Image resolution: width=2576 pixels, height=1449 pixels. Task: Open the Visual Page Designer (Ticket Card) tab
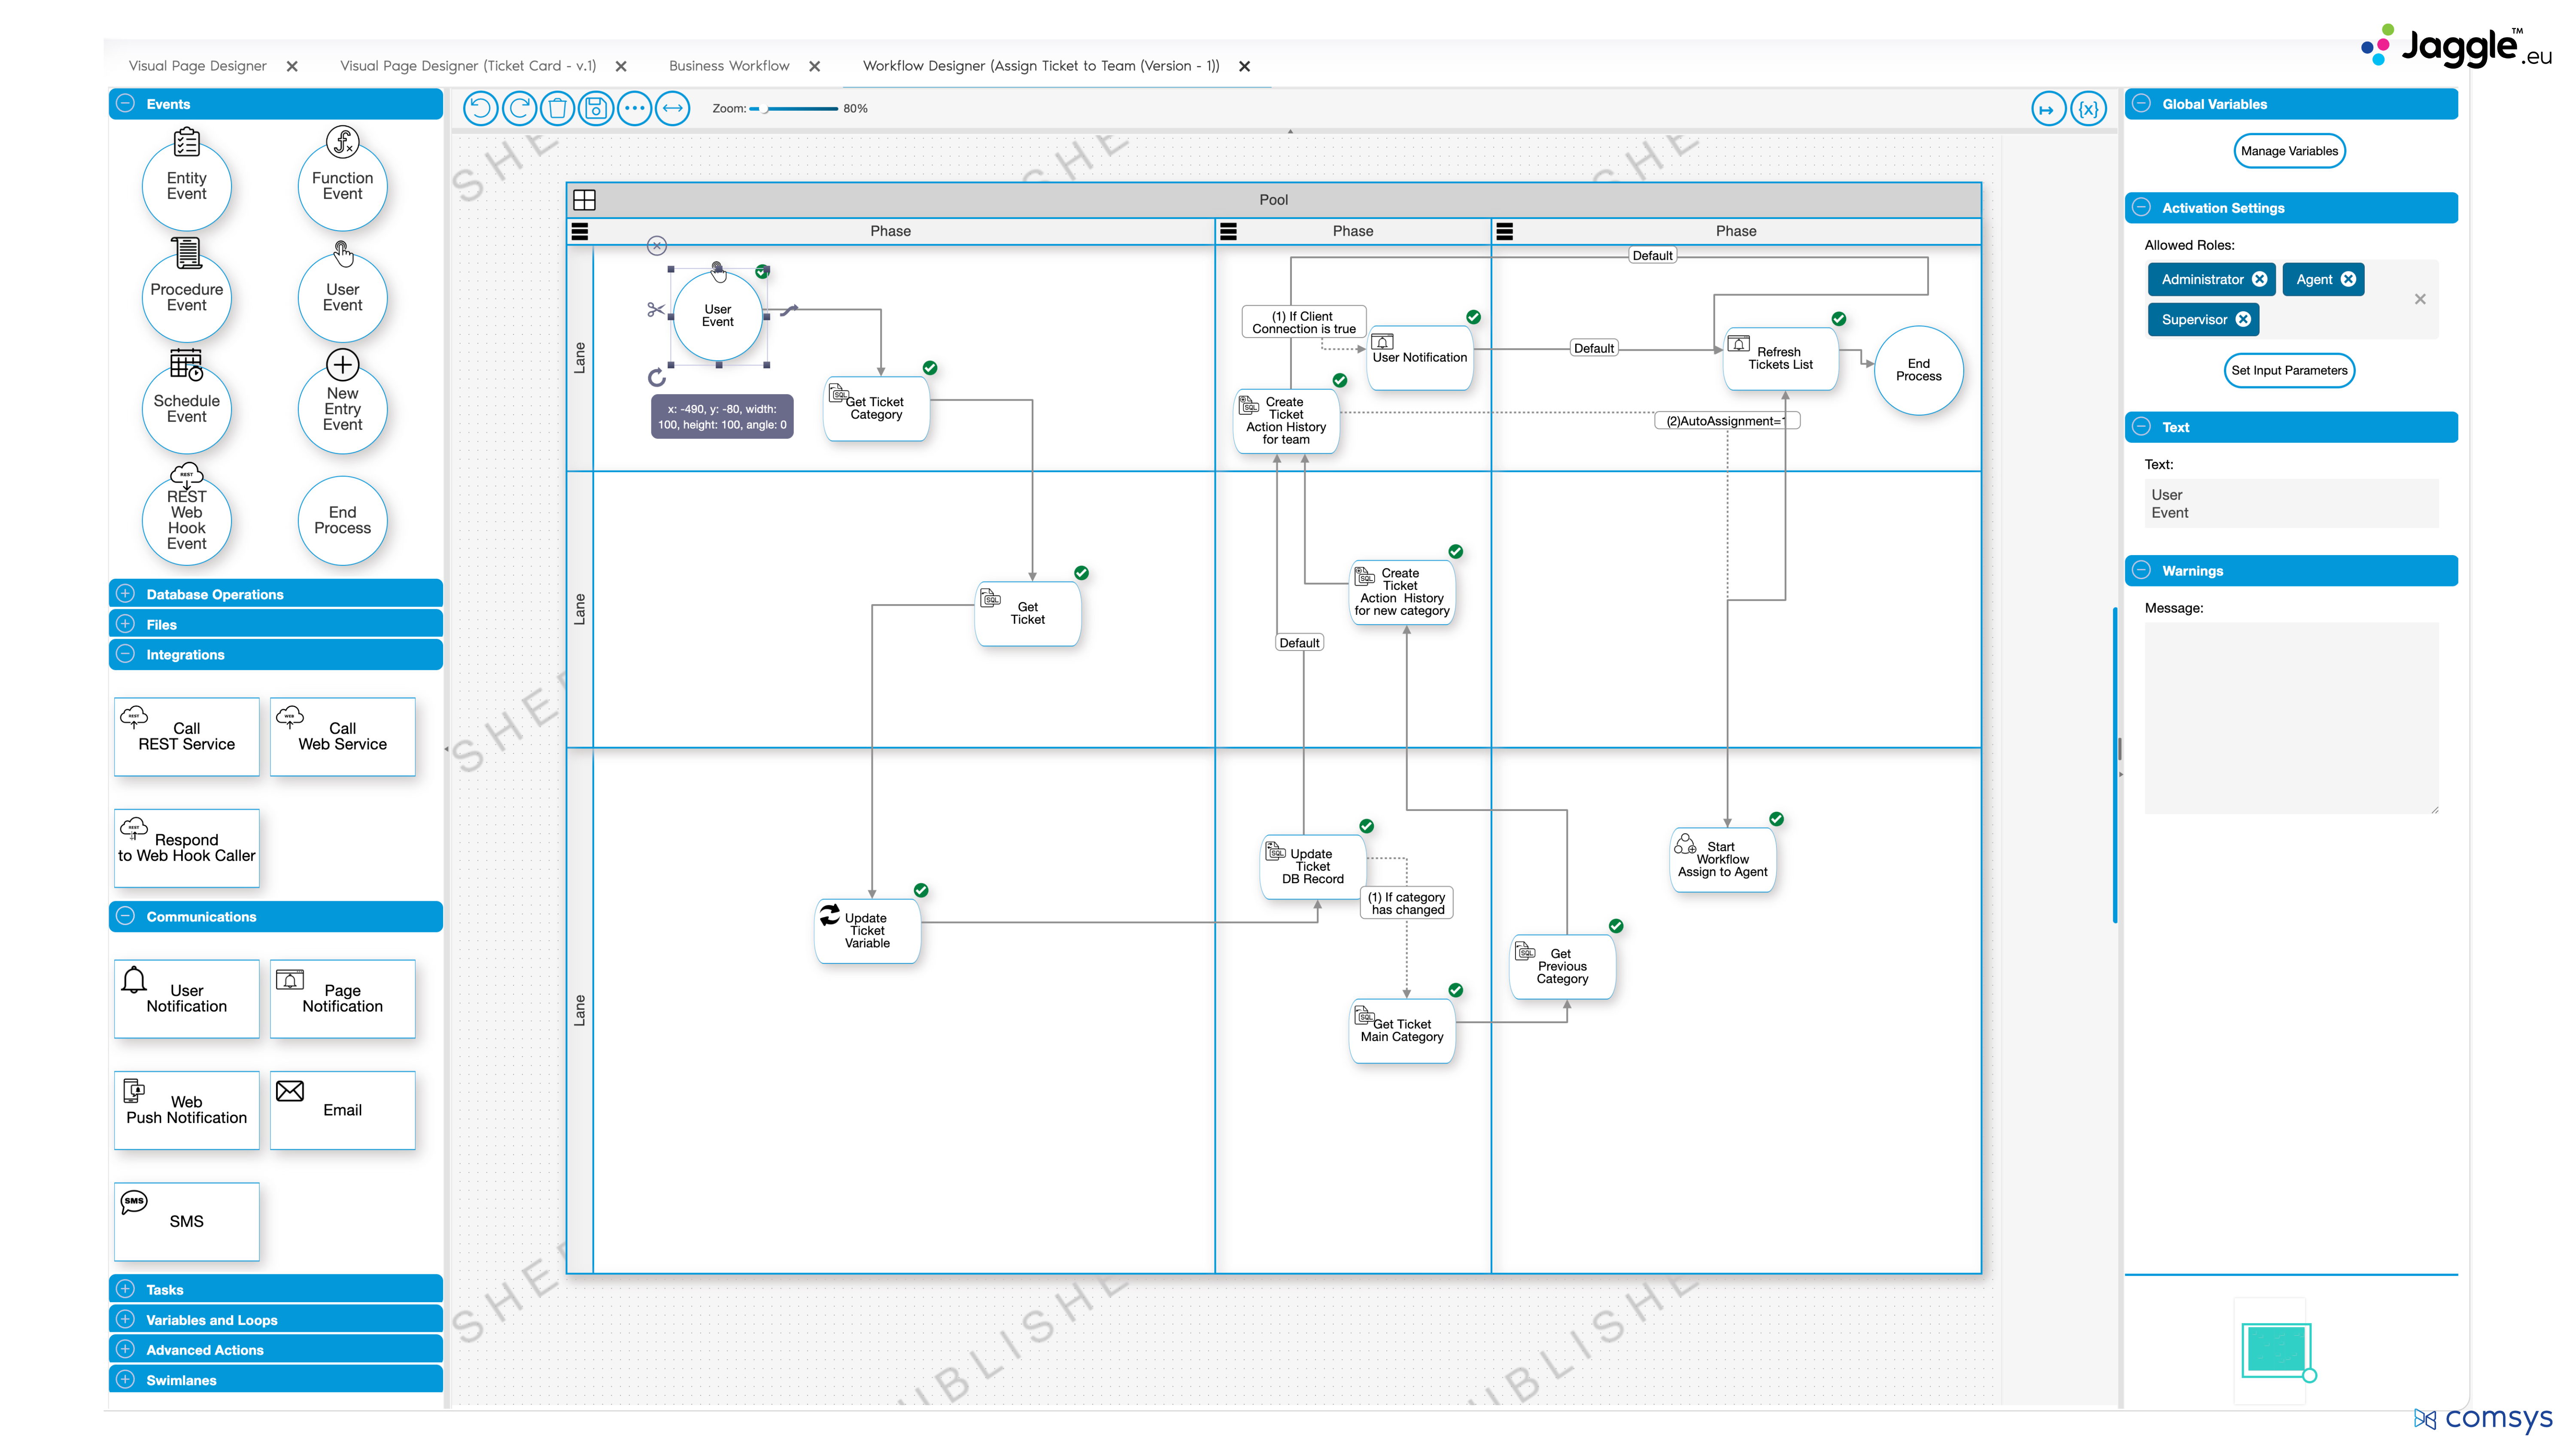tap(468, 66)
